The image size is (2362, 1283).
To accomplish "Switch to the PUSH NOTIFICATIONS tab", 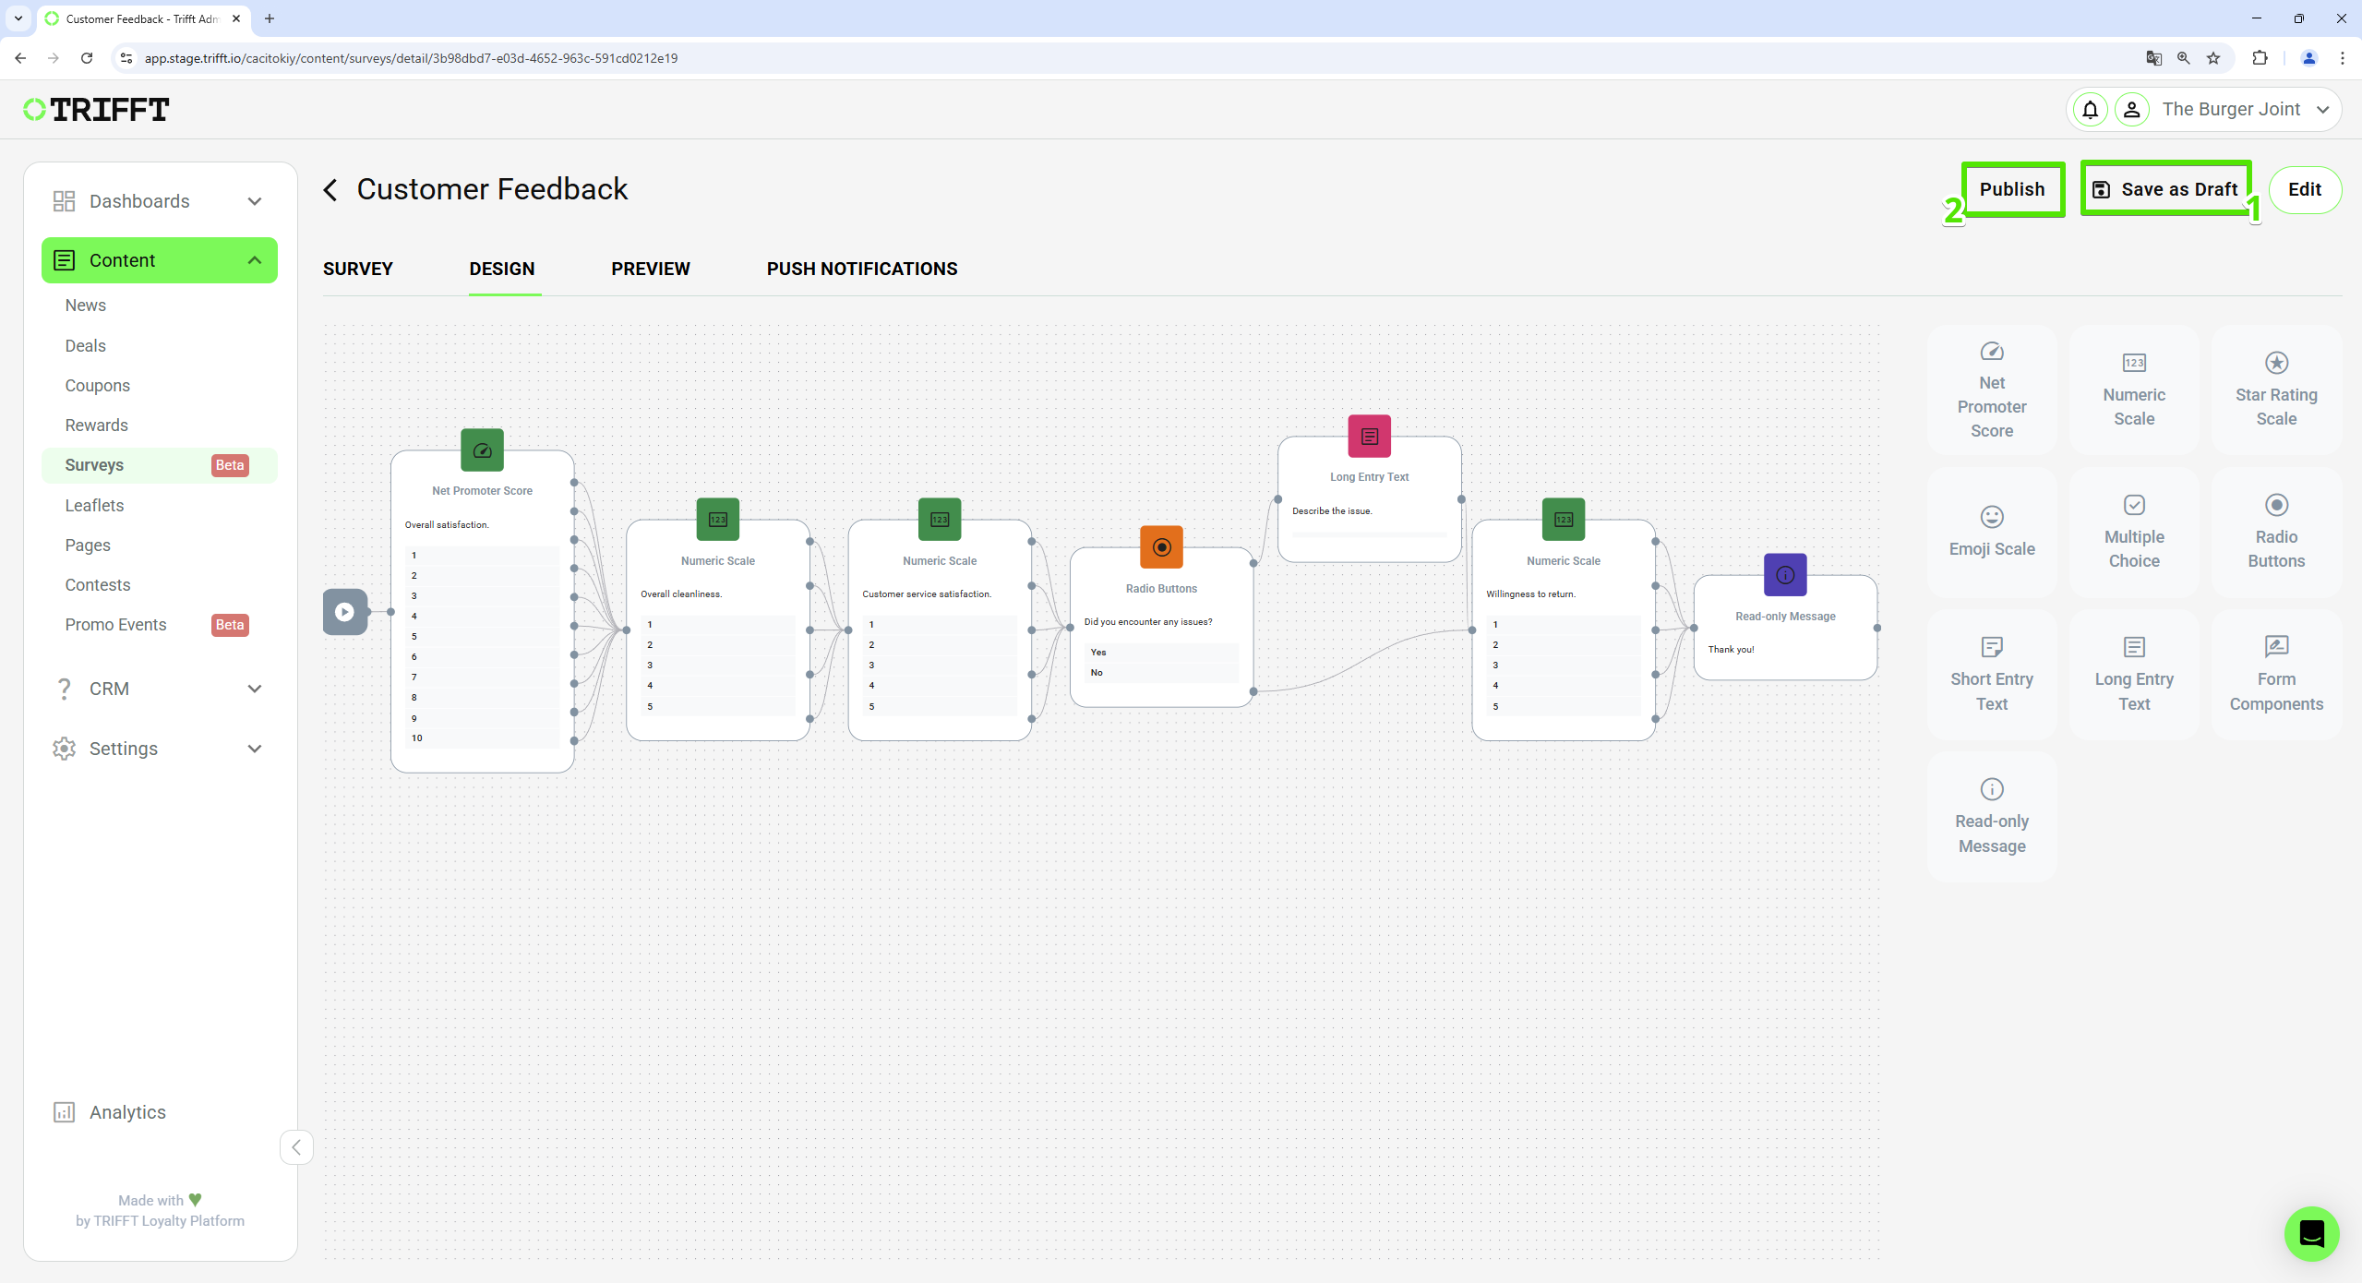I will (862, 269).
